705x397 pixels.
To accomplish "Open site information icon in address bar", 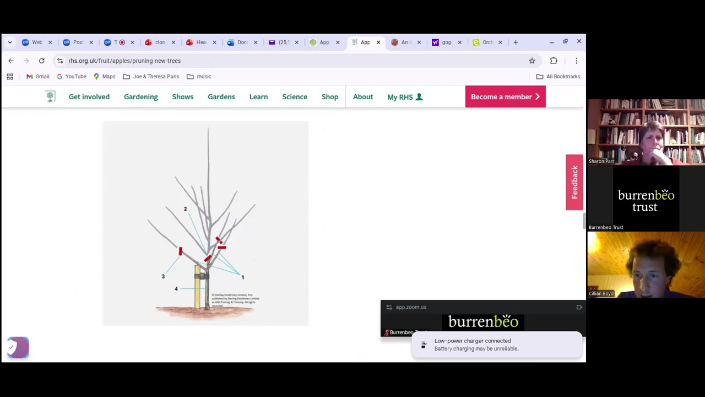I will tap(60, 61).
